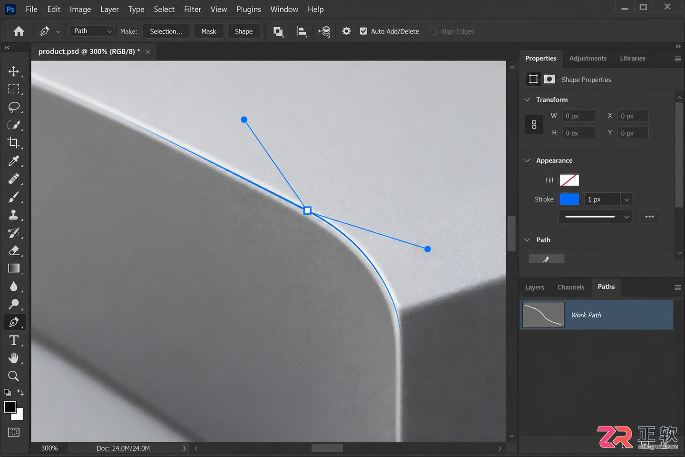Toggle the Auto Add/Delete checkbox
Screen dimensions: 685x457
pyautogui.click(x=363, y=31)
